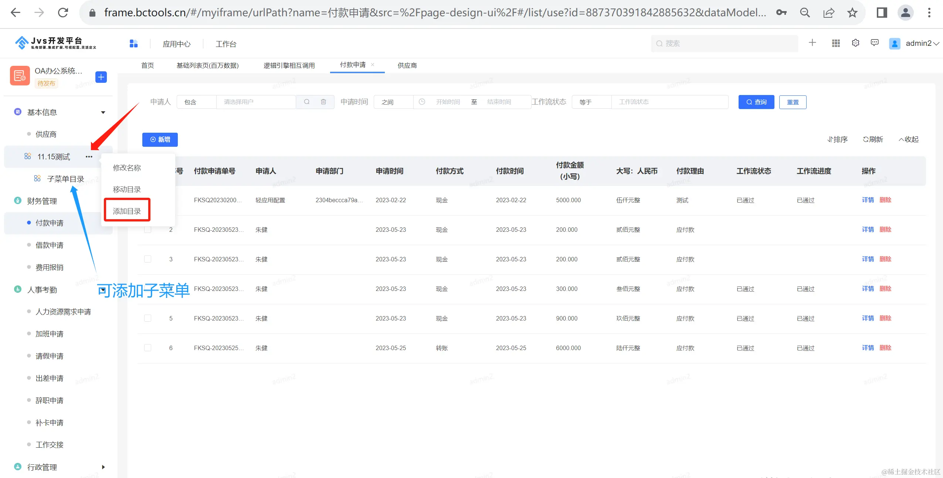
Task: Expand the 行政管理 menu group arrow
Action: (103, 467)
